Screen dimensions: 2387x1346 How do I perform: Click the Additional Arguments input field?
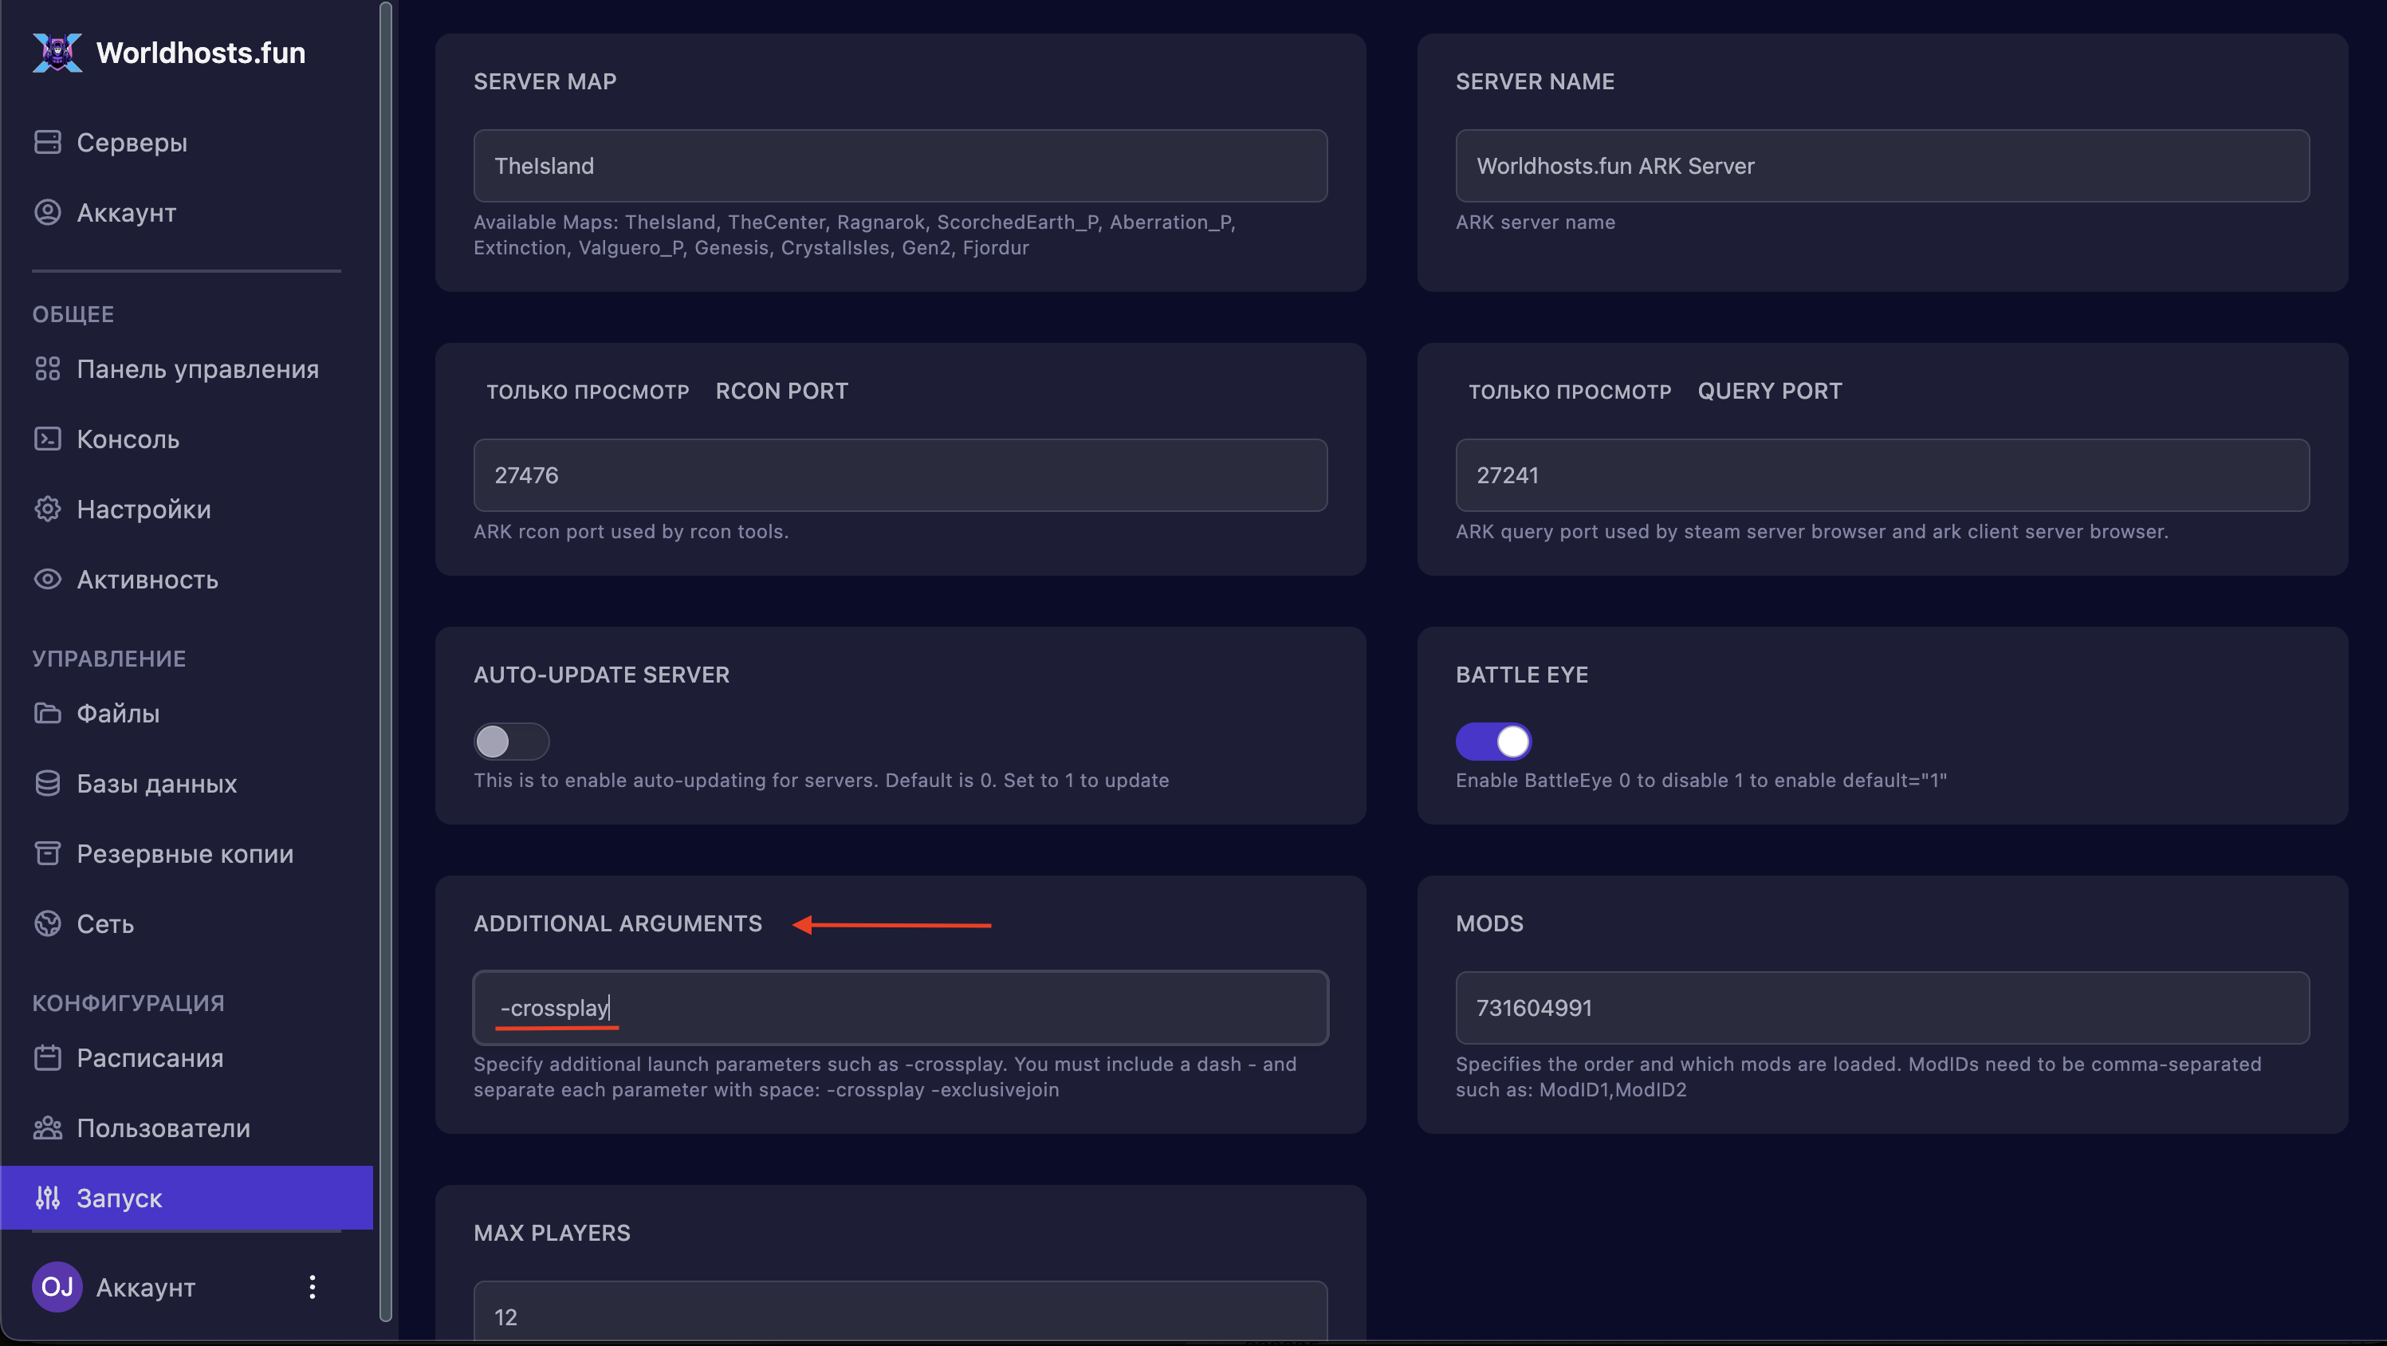tap(900, 1008)
